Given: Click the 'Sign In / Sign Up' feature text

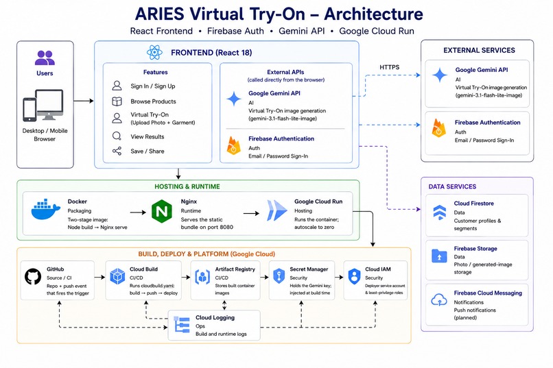Looking at the screenshot, I should click(153, 86).
